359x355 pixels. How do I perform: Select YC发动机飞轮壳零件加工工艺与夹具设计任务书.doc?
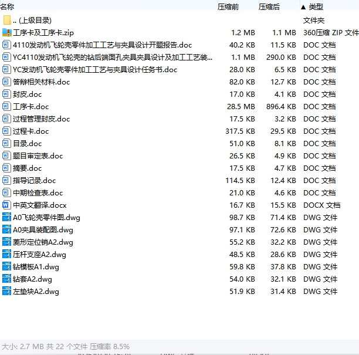pyautogui.click(x=95, y=70)
